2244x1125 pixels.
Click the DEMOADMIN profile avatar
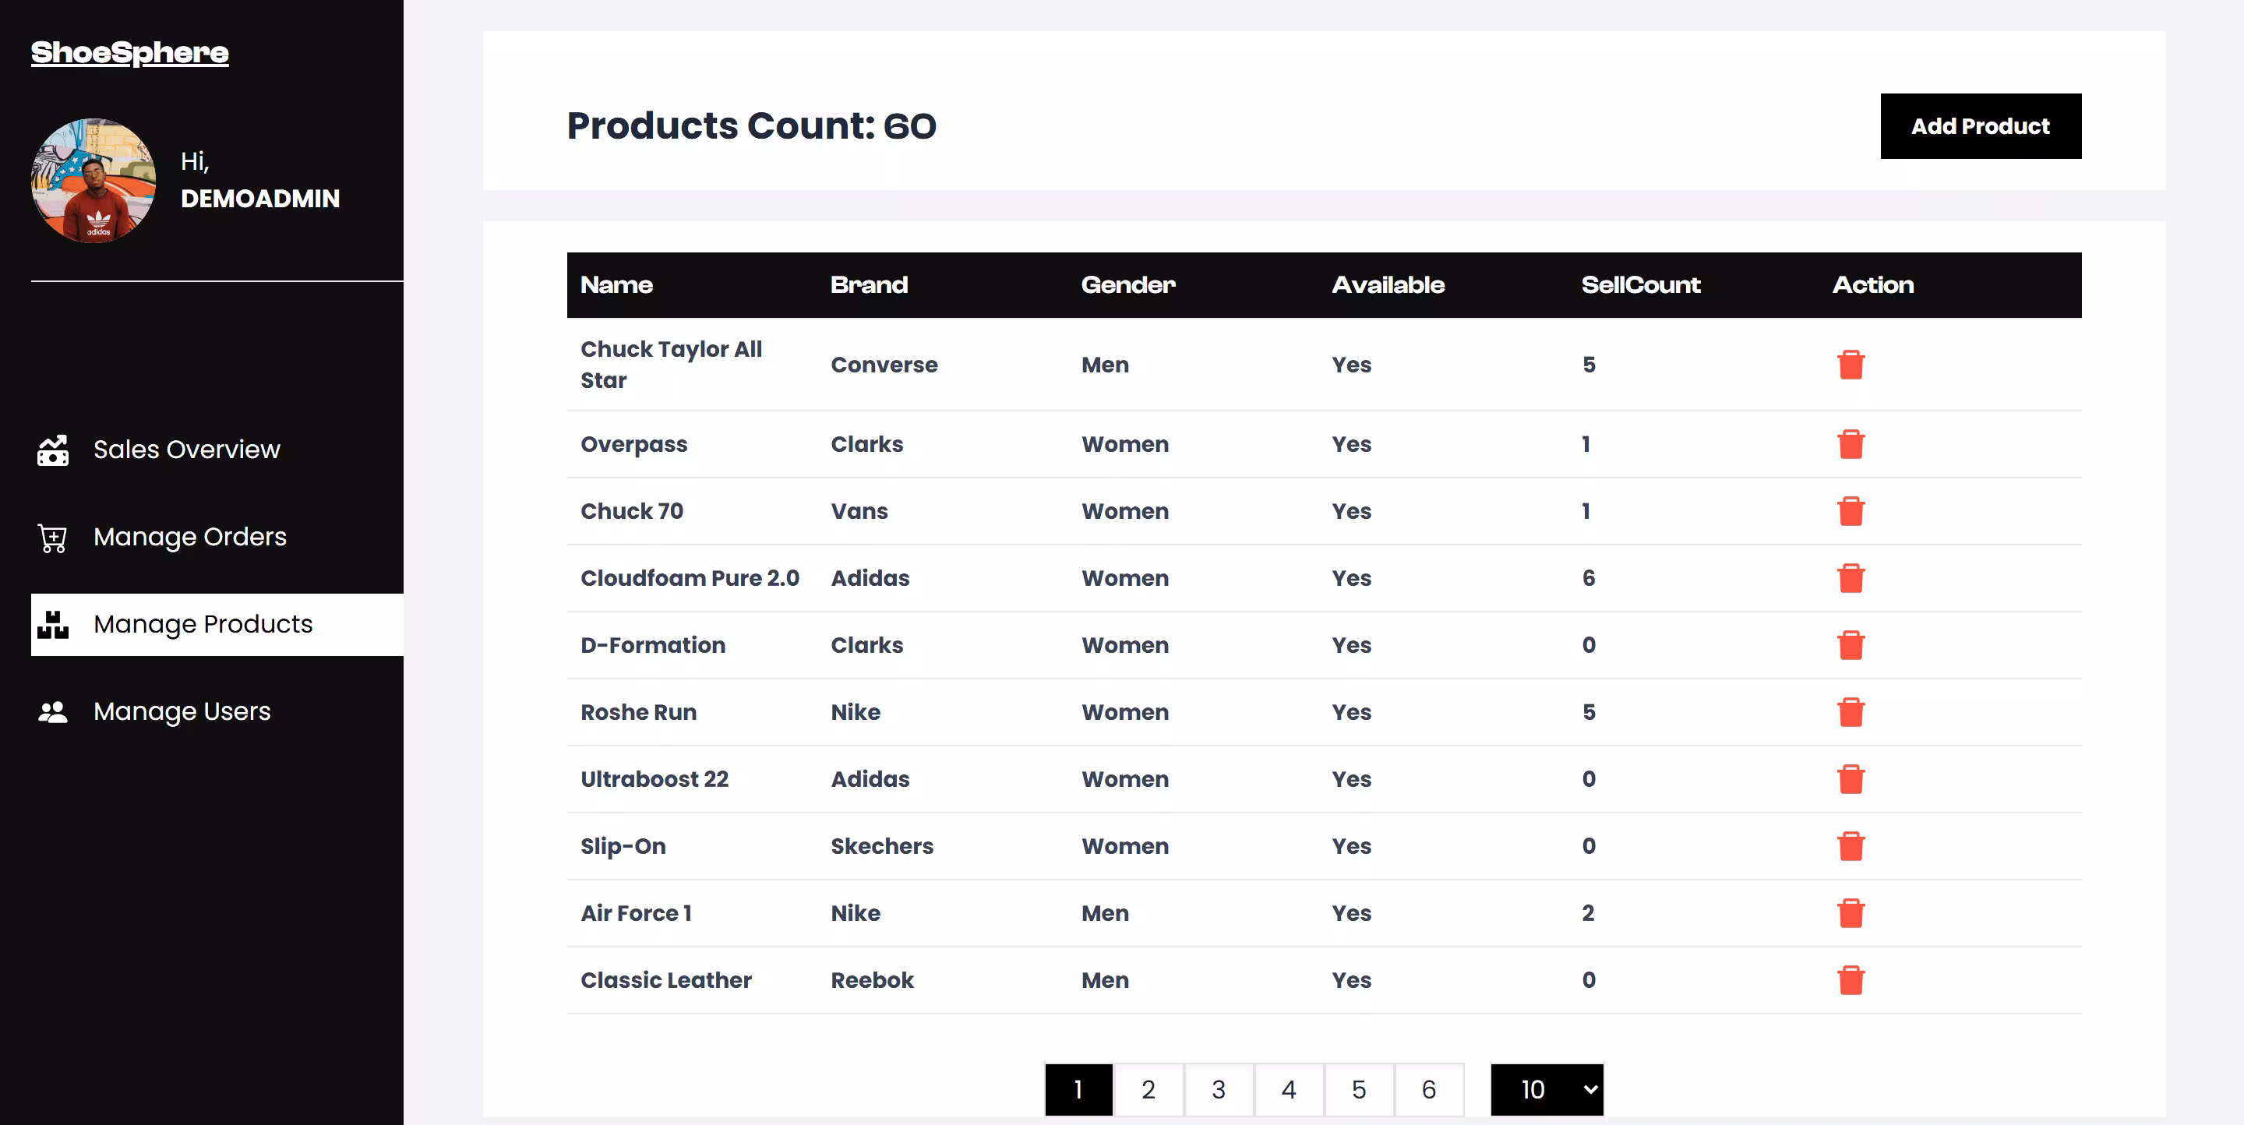click(x=94, y=180)
